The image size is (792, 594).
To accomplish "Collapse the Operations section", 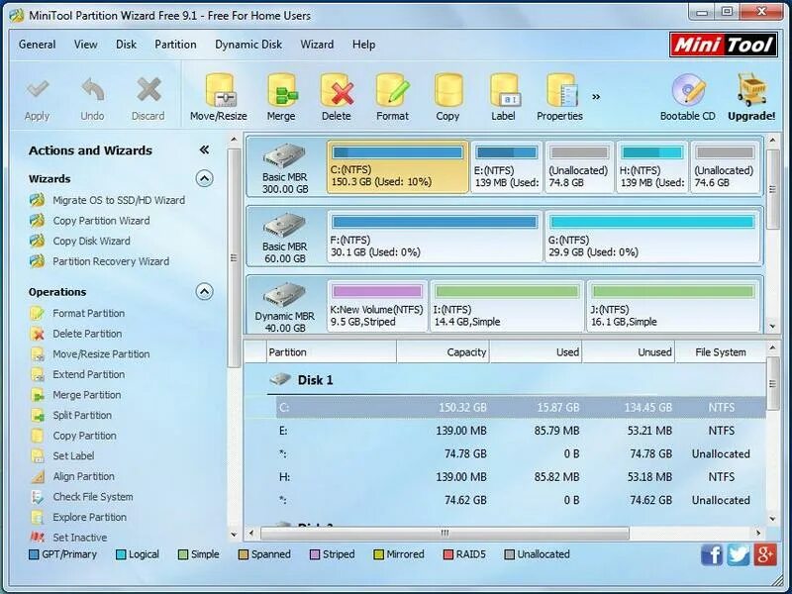I will [x=204, y=292].
